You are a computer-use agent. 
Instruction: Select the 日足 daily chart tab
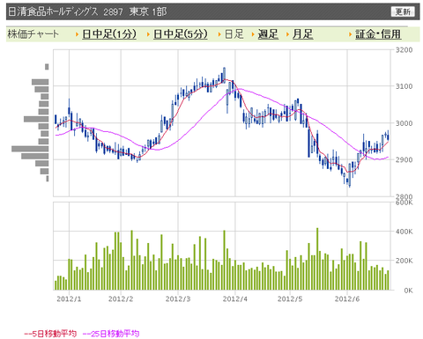click(234, 34)
